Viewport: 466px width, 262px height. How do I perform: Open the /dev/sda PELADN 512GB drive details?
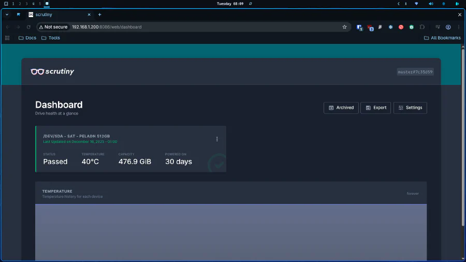(76, 136)
